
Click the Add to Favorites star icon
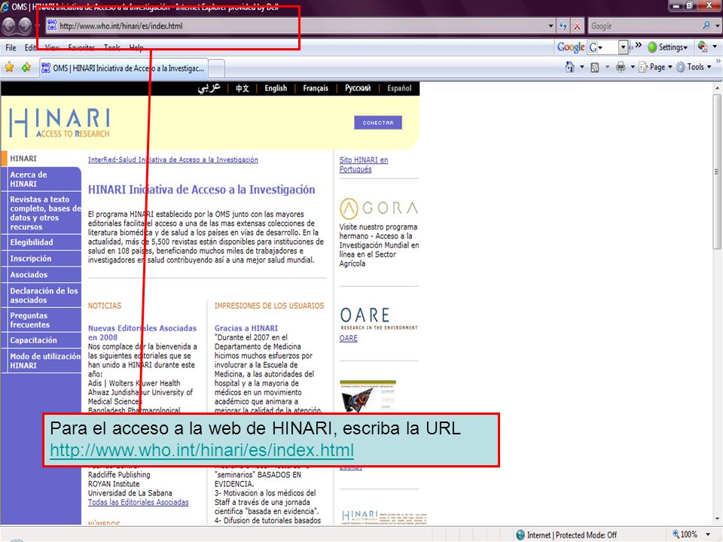(x=26, y=67)
